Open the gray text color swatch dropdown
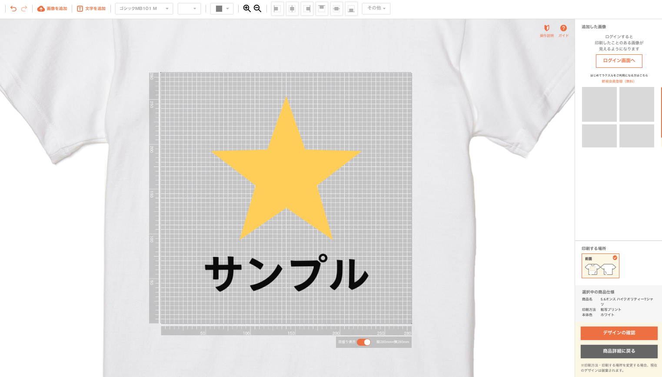This screenshot has width=662, height=377. tap(222, 9)
